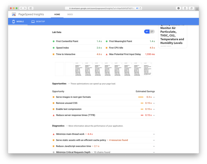Toggle the Safari sidebar button
Viewport: 207px width, 164px height.
point(31,8)
